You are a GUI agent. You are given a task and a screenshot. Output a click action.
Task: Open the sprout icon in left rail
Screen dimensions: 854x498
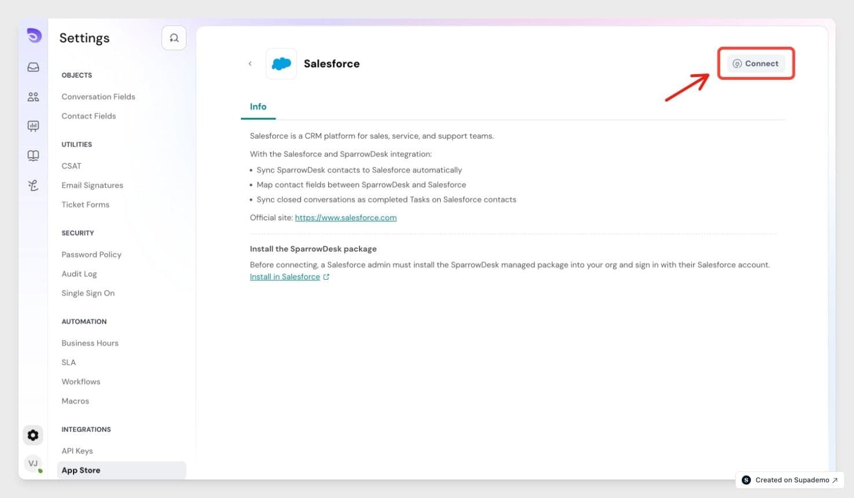[x=34, y=185]
